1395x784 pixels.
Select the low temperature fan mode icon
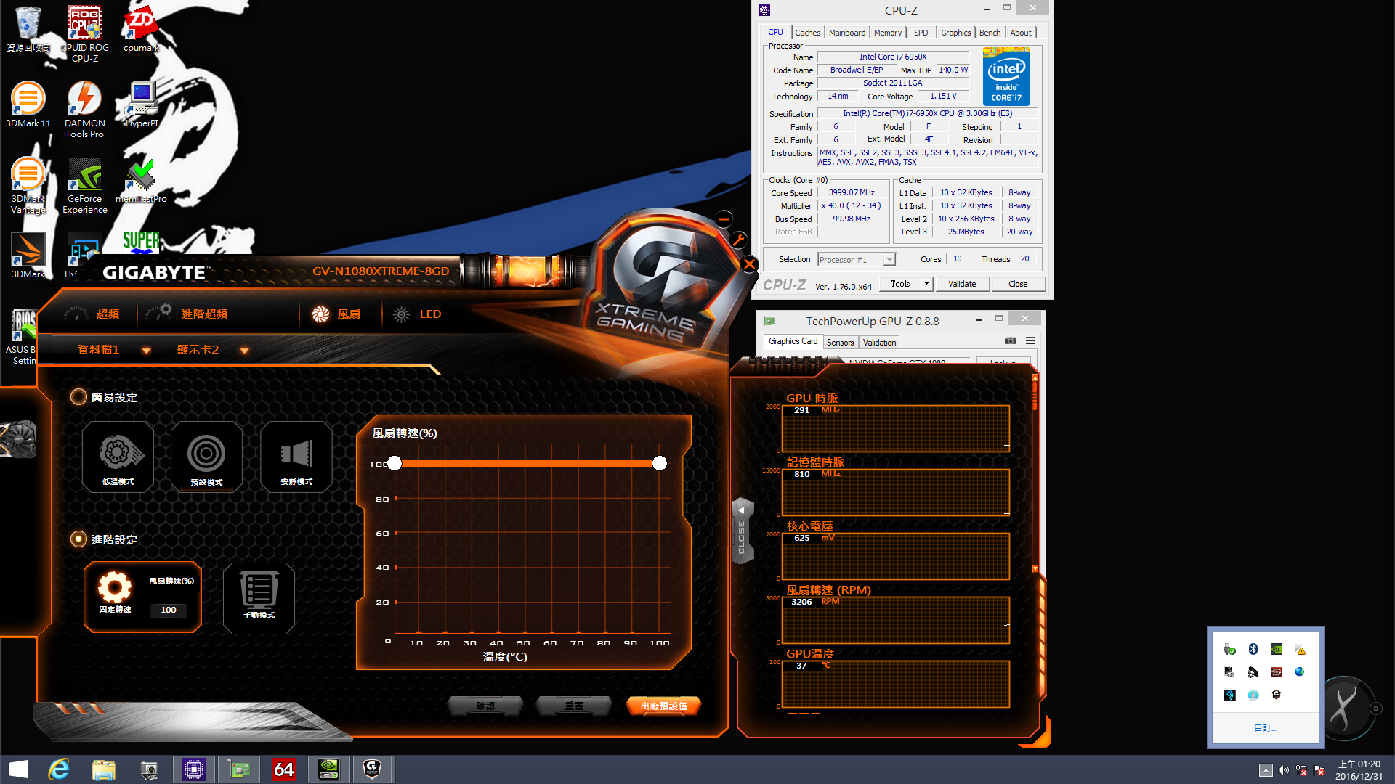tap(118, 457)
